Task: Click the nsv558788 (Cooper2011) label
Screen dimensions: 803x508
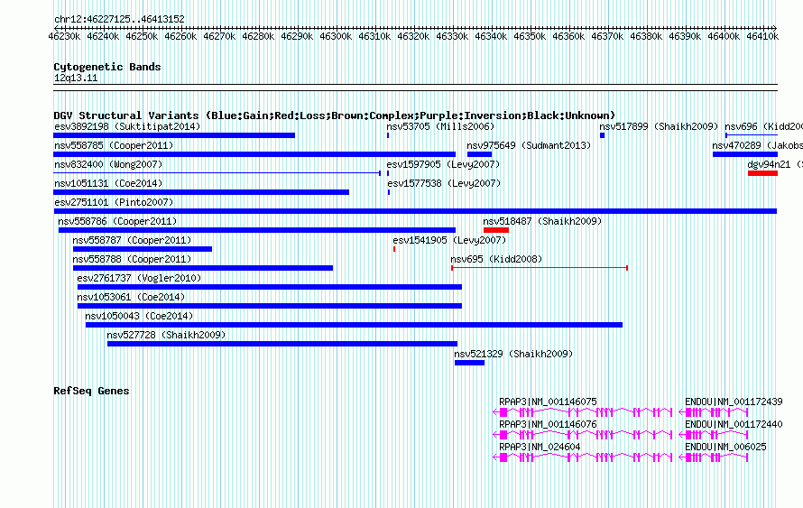Action: 132,259
